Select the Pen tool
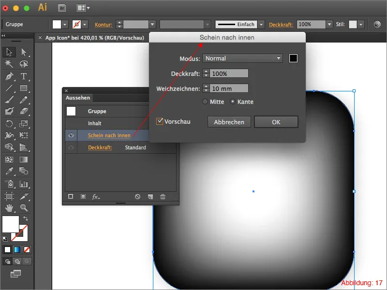Viewport: 387px width, 290px height. pos(9,76)
